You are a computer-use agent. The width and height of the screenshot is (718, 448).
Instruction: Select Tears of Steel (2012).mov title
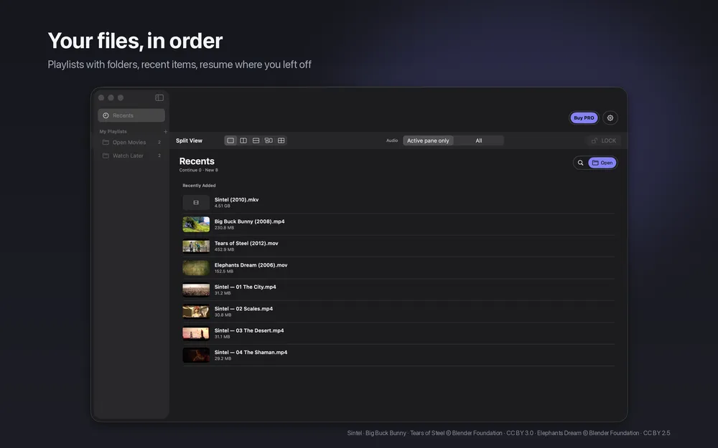pos(246,243)
